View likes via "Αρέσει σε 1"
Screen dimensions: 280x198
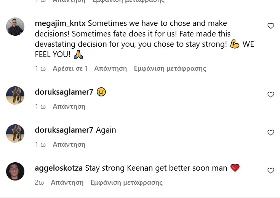(70, 69)
